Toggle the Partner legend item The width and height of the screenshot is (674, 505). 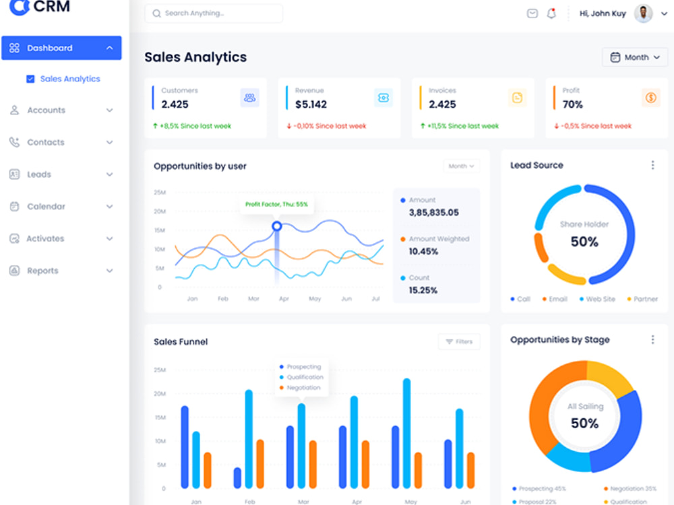pos(642,300)
